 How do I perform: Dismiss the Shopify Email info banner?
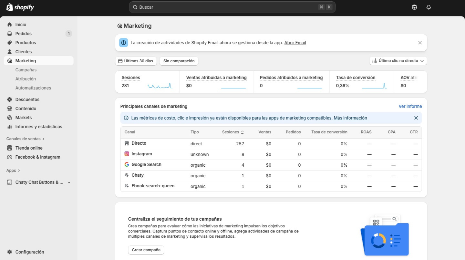[x=420, y=43]
